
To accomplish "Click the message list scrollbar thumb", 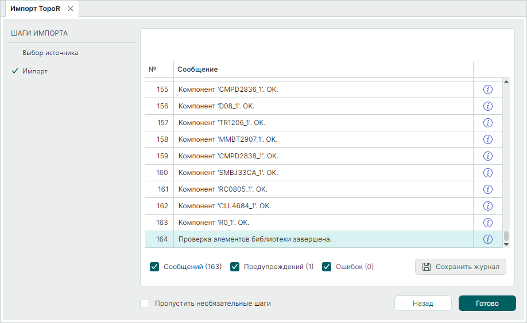I will point(506,236).
